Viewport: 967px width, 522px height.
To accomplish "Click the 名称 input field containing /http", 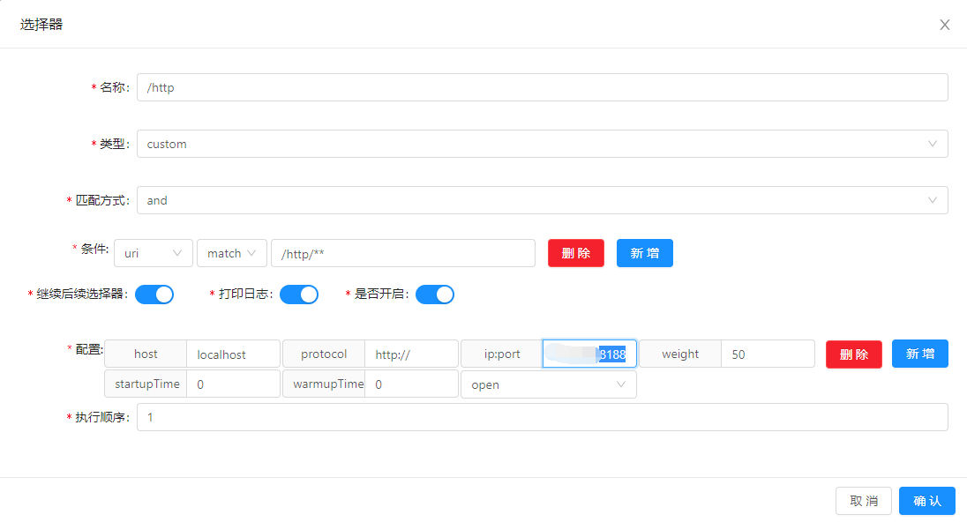I will pos(542,87).
